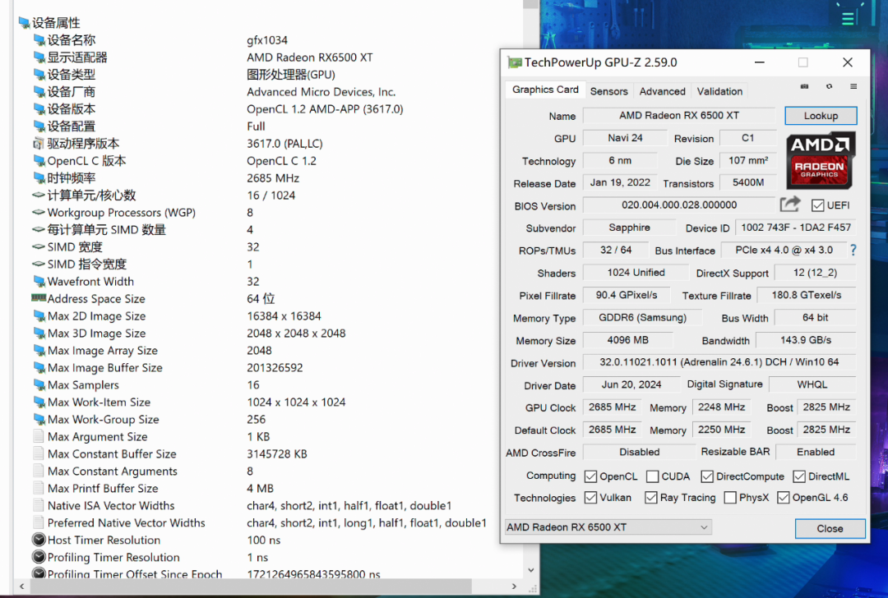
Task: Click the memory icon beside Address Space Size
Action: (39, 297)
